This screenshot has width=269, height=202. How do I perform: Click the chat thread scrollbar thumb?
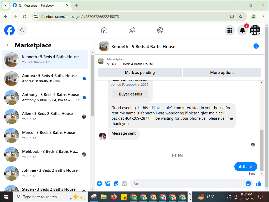coord(262,150)
